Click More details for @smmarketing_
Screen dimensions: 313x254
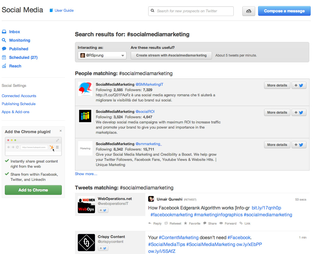pyautogui.click(x=277, y=145)
